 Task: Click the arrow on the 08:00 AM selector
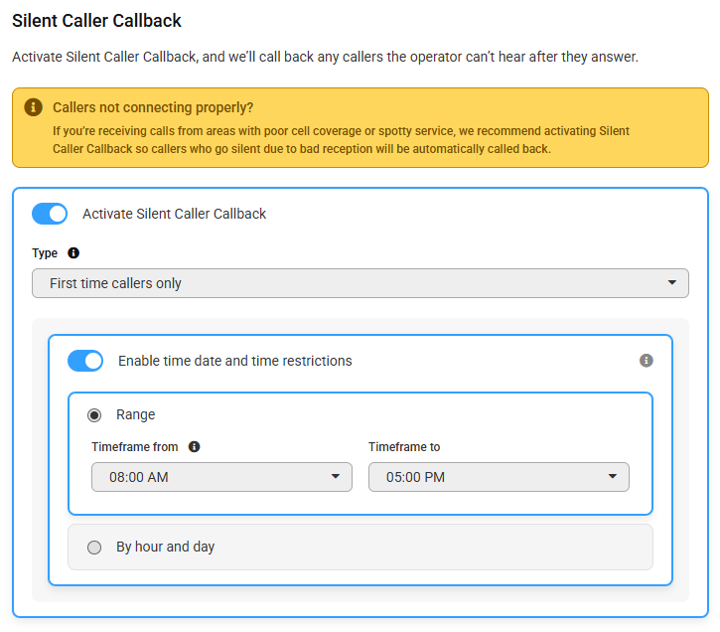pos(336,477)
